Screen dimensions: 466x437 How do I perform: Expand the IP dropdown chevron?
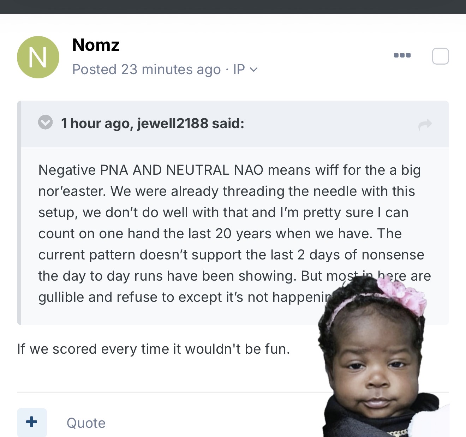click(x=254, y=70)
